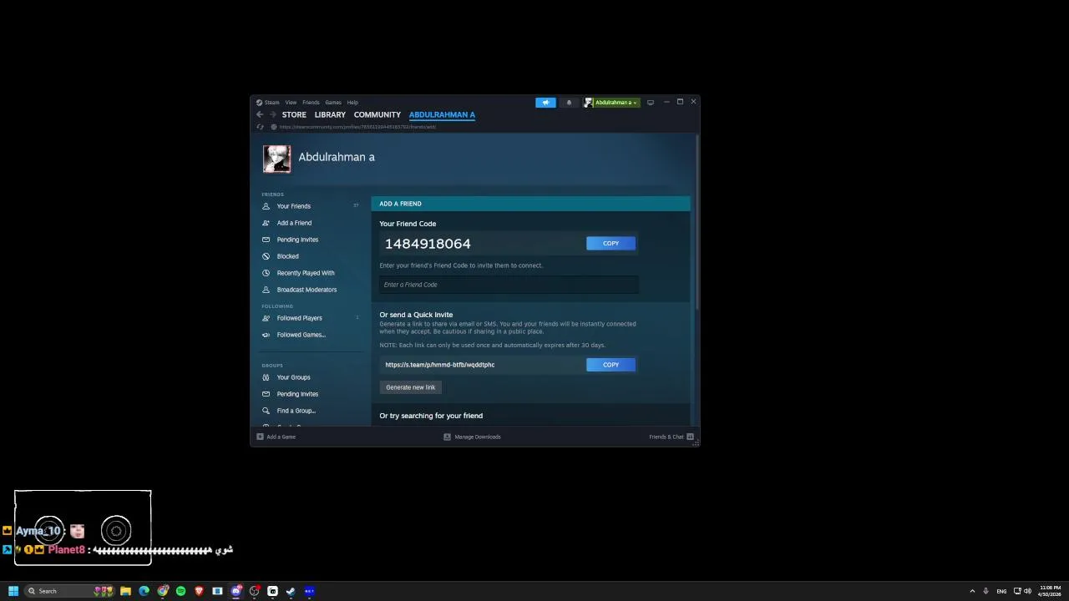The height and width of the screenshot is (601, 1069).
Task: Click the Blocked circle-slash icon
Action: point(266,256)
